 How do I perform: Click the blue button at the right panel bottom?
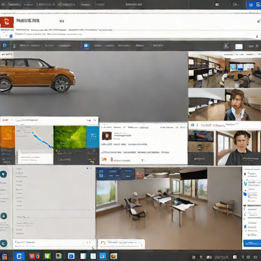pyautogui.click(x=252, y=243)
